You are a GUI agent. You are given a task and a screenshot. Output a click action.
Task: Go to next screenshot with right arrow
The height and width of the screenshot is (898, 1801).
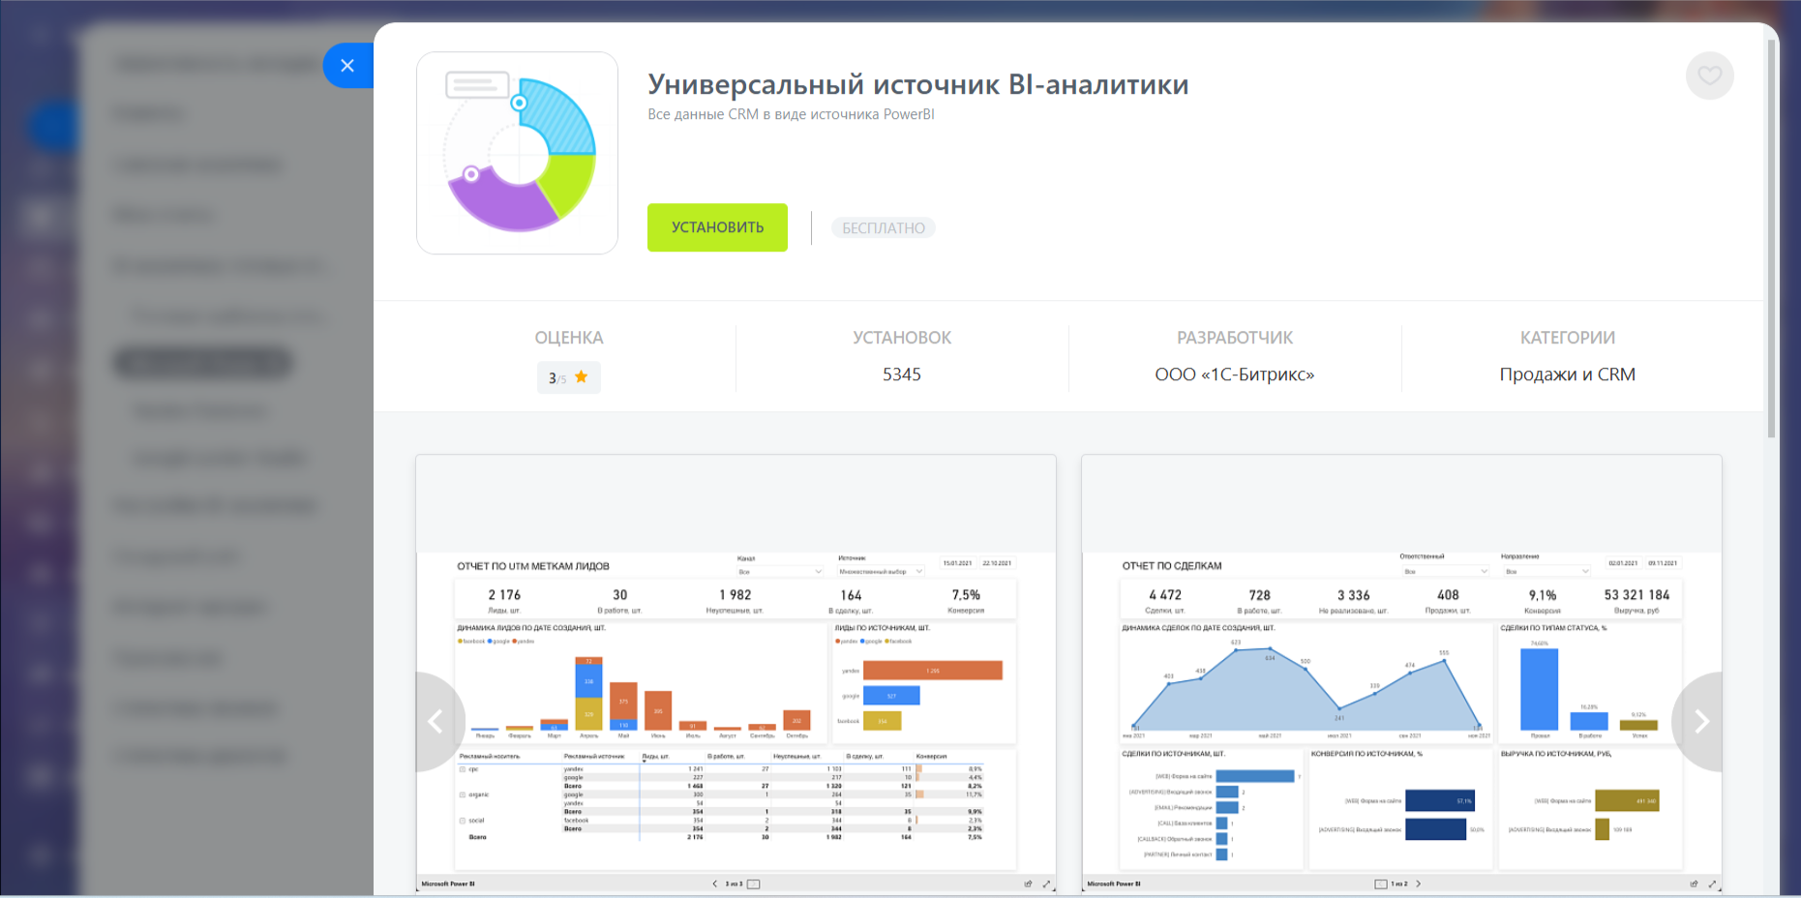point(1701,722)
